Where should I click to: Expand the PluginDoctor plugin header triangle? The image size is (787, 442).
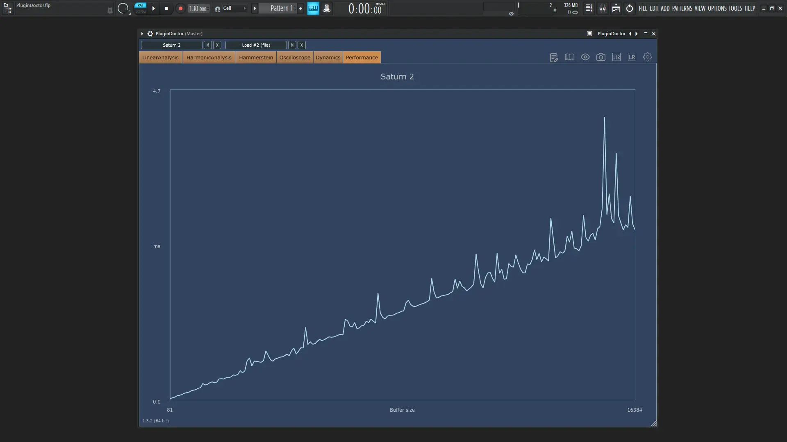[x=142, y=34]
